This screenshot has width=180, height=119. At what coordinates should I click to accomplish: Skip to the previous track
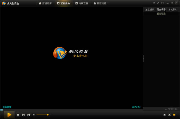[23, 115]
